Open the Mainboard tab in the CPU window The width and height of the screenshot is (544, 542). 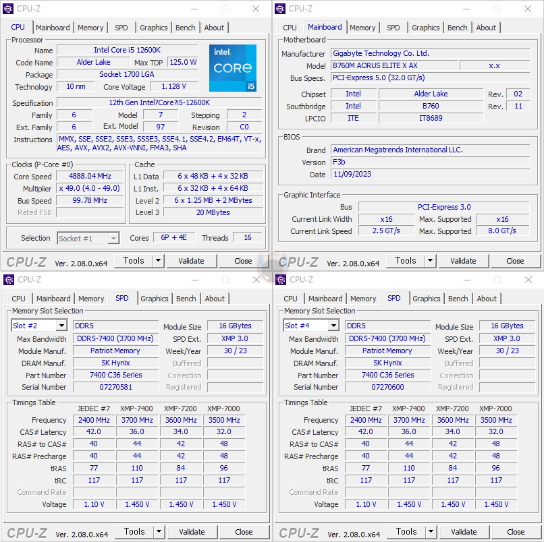click(x=53, y=28)
